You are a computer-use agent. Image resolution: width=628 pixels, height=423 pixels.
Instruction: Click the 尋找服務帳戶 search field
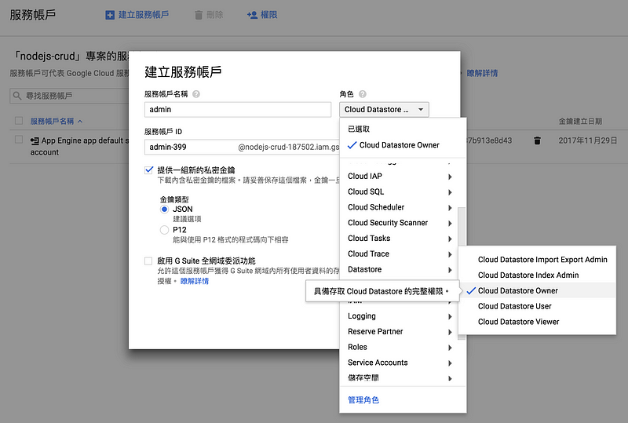pyautogui.click(x=70, y=96)
